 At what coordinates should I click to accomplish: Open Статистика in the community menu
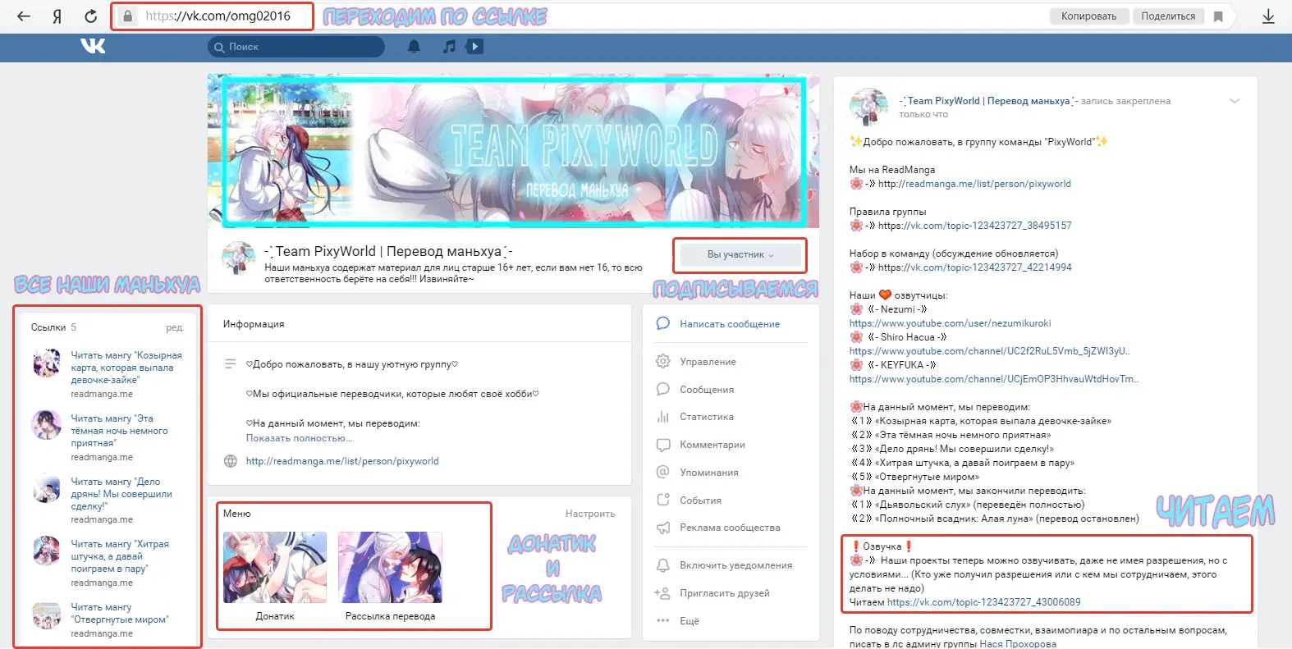pos(706,417)
